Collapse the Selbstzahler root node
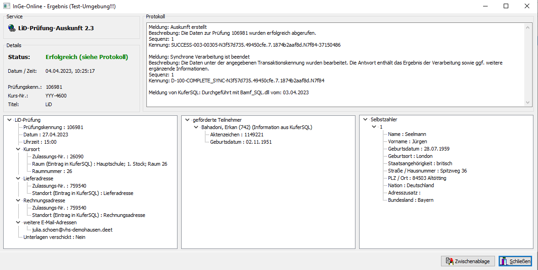 pos(365,119)
